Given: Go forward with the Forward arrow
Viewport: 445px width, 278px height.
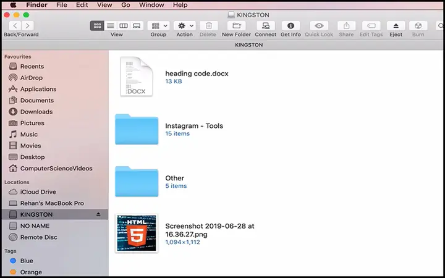Looking at the screenshot, I should (28, 26).
